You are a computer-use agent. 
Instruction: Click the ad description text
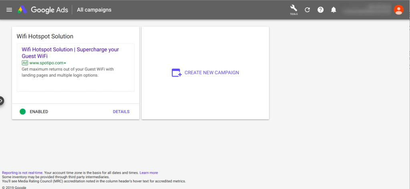(67, 72)
